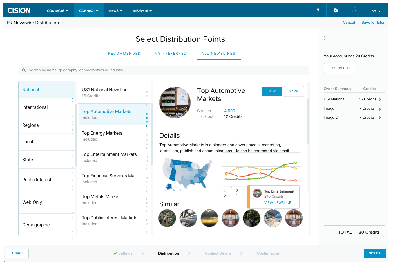The width and height of the screenshot is (393, 265).
Task: Switch to the Recommended tab
Action: coord(124,54)
